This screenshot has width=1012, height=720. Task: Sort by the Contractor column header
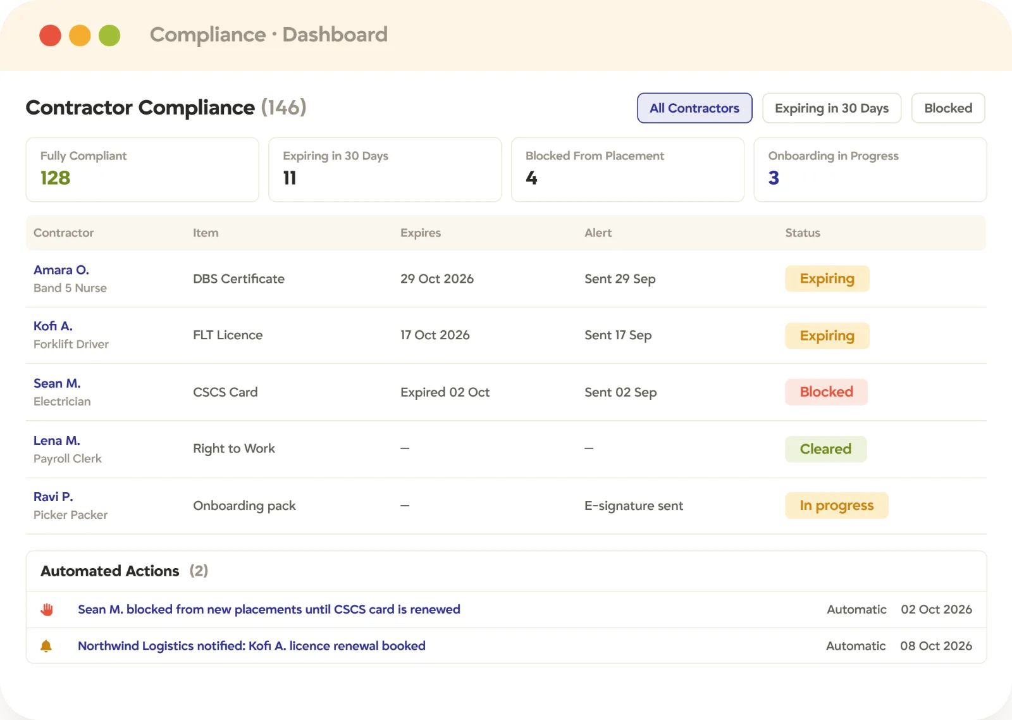click(63, 233)
